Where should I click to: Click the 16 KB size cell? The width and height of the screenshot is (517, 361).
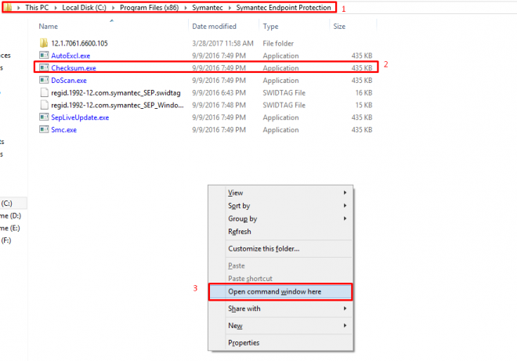(x=363, y=93)
